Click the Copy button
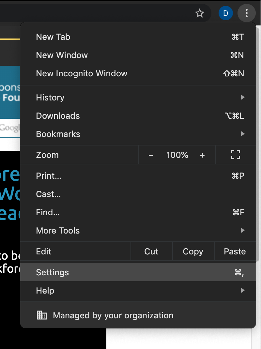Screen dimensions: 261x349 193,251
